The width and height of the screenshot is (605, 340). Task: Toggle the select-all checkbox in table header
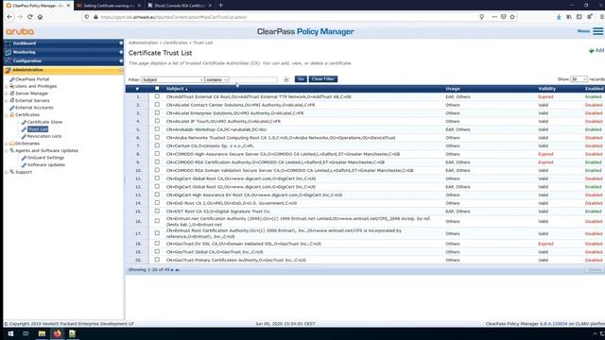tap(157, 88)
